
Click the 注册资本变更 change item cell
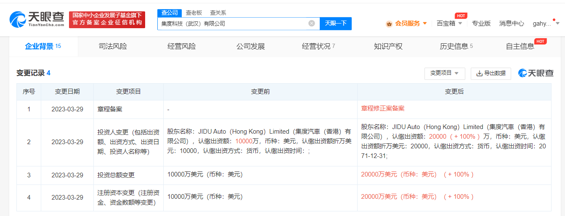[129, 198]
